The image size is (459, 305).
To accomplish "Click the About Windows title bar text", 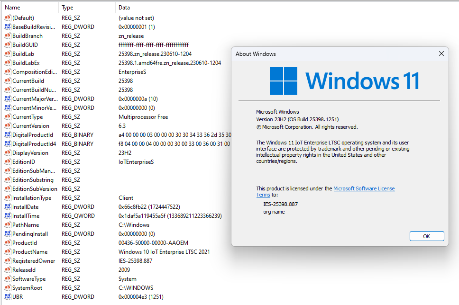I will (x=256, y=54).
